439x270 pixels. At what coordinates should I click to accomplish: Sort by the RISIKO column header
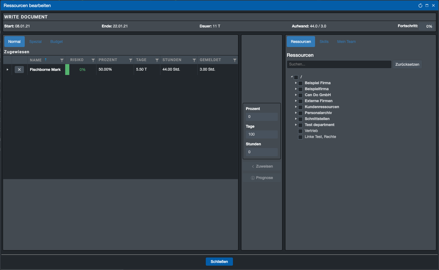click(77, 60)
